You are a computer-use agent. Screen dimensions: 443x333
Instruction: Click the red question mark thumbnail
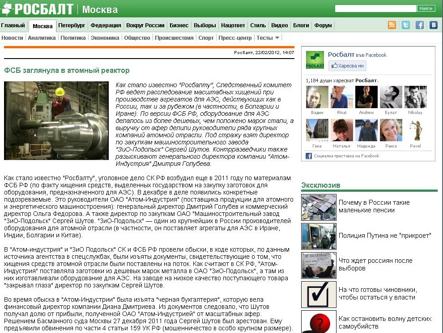pos(319,322)
